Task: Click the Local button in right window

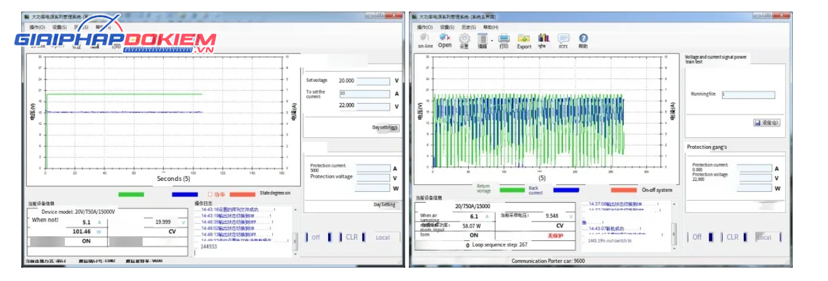Action: pyautogui.click(x=768, y=237)
